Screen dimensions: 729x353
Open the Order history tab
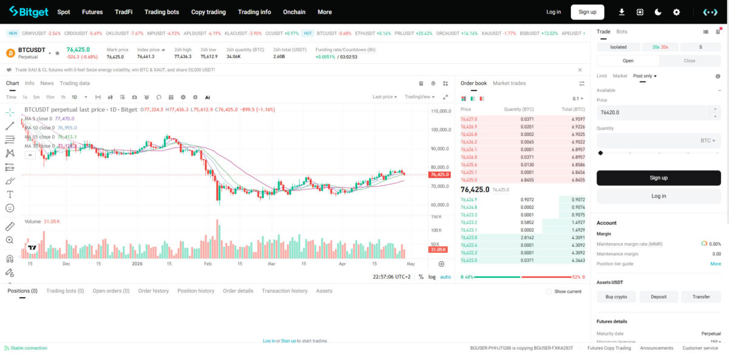click(154, 291)
